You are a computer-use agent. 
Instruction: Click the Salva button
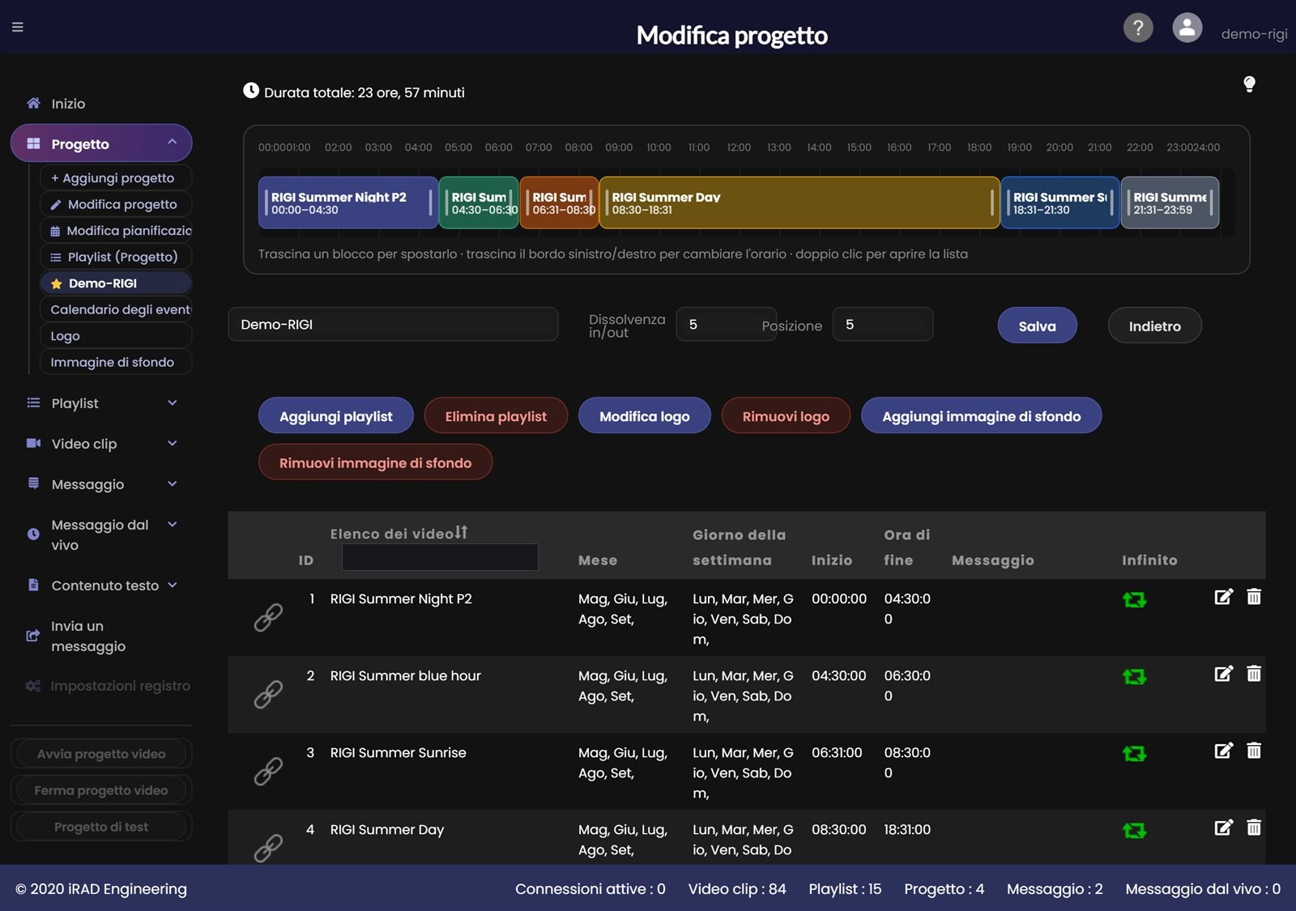click(x=1037, y=326)
